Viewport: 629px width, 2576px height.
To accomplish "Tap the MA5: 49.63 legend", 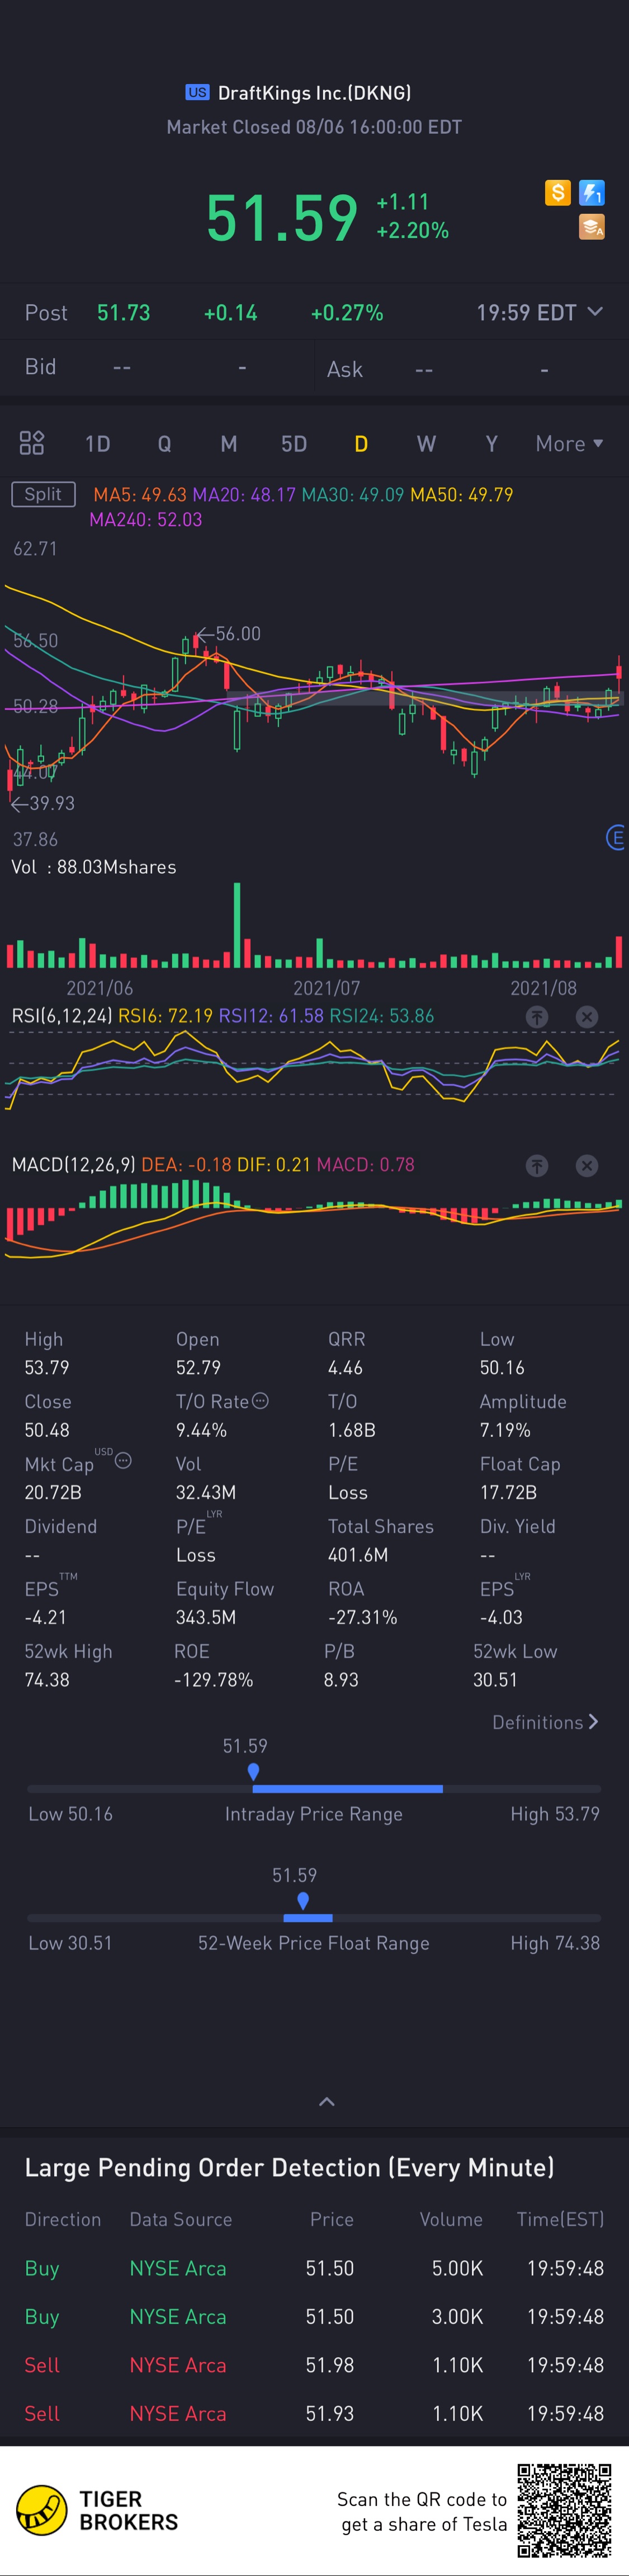I will pos(140,495).
